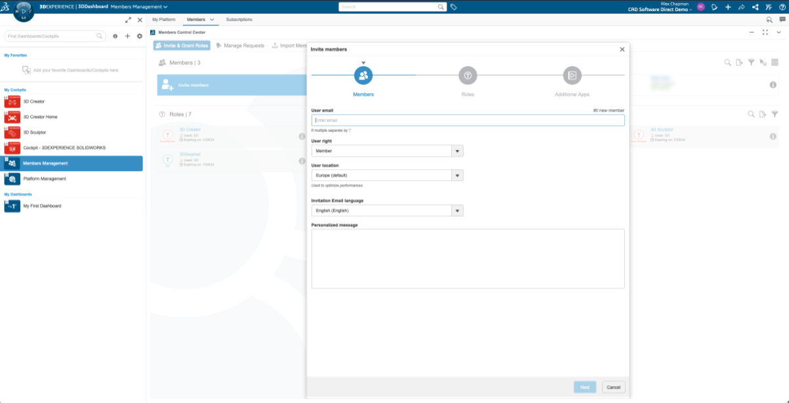Viewport: 789px width, 403px height.
Task: Expand the Invitation Email language dropdown
Action: 387,211
